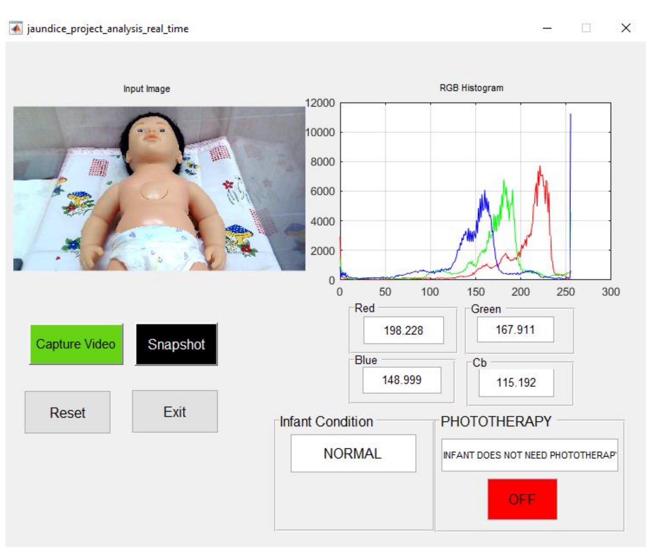
Task: Click the Red value field 198.228
Action: tap(403, 330)
